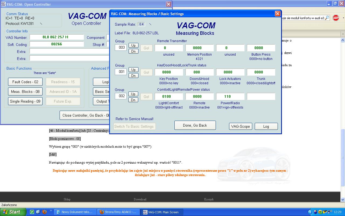Click Doors&Hood value 000
The image size is (345, 216).
(199, 72)
